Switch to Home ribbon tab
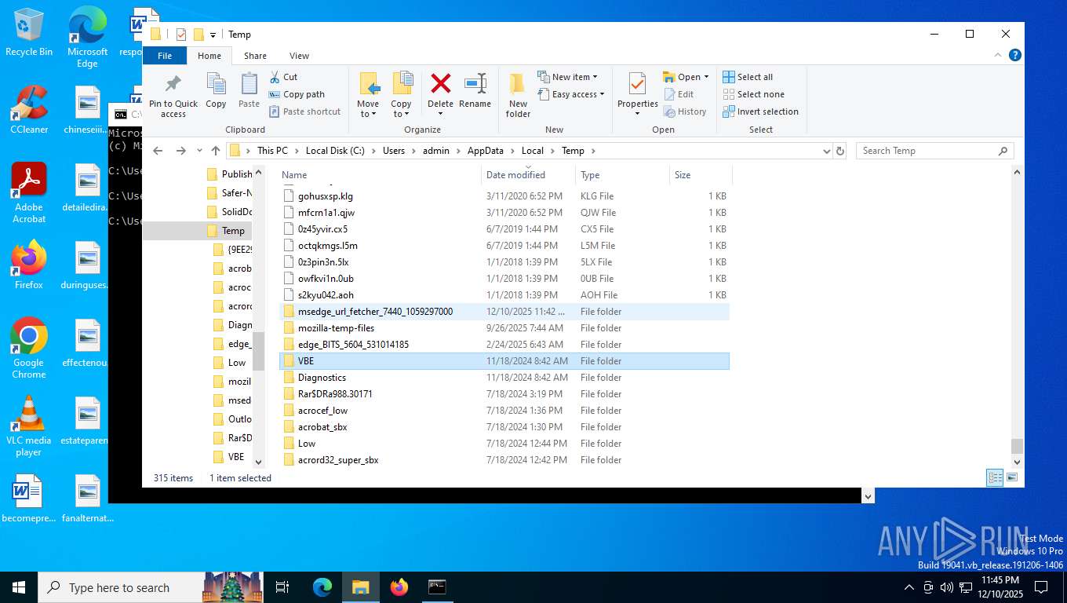 (x=209, y=56)
